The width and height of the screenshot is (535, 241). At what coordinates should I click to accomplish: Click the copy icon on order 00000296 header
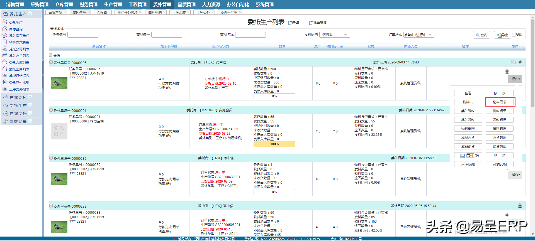pos(514,62)
